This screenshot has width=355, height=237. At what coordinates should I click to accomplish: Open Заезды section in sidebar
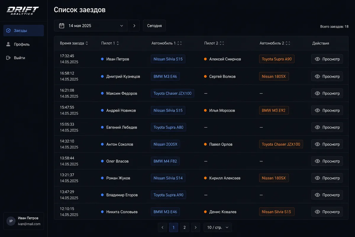[x=24, y=31]
